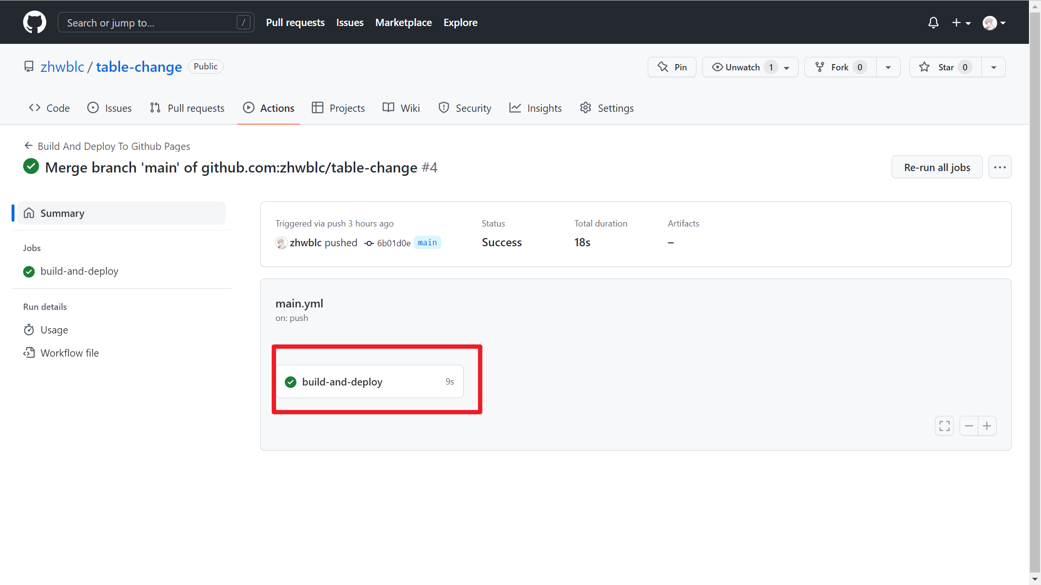Open Issues in top navigation
Screen dimensions: 1041x585
click(350, 23)
